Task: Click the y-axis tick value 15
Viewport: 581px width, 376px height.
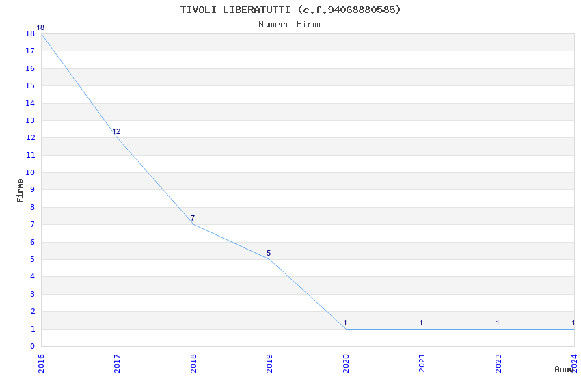Action: [30, 85]
